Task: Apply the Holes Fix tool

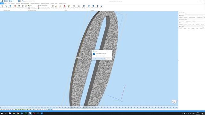Action: pyautogui.click(x=23, y=7)
